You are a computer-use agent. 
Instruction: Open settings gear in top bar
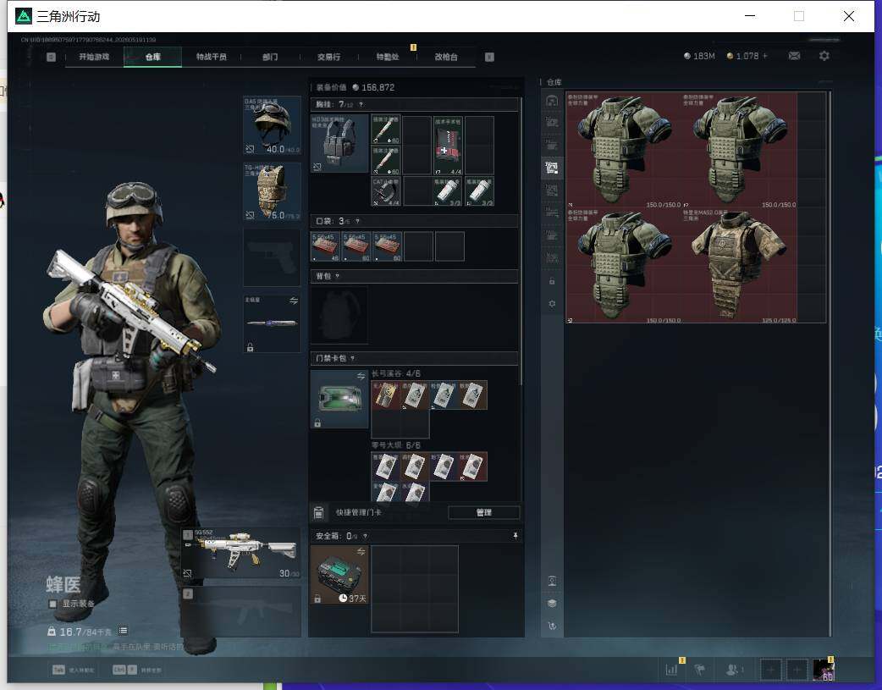(824, 56)
